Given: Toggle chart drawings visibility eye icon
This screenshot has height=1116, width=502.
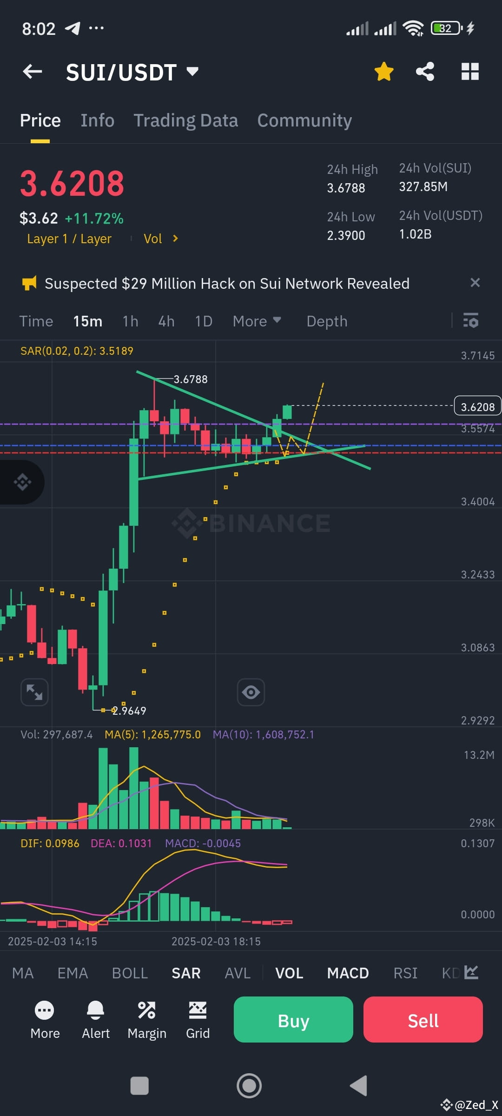Looking at the screenshot, I should tap(251, 692).
